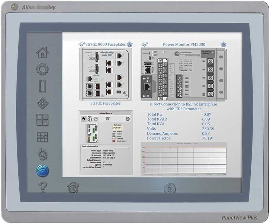
Task: Toggle the favorite star beside Power Monitor PM5000
Action: pyautogui.click(x=223, y=44)
